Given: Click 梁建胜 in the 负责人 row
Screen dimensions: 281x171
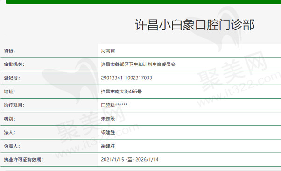Looking at the screenshot, I should (x=108, y=146).
